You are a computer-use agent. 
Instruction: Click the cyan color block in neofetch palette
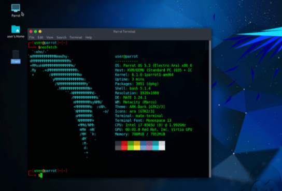coord(156,145)
